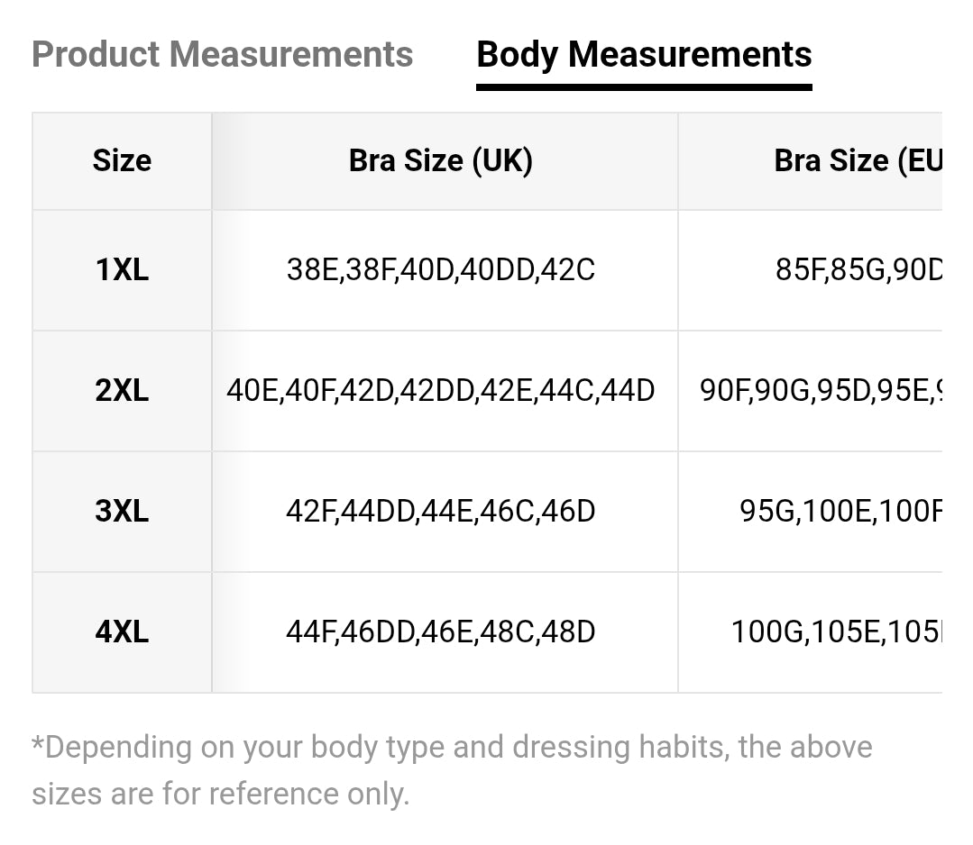Click the EU cell starting with 100G,105E
Screen dimensions: 973x845
point(836,632)
